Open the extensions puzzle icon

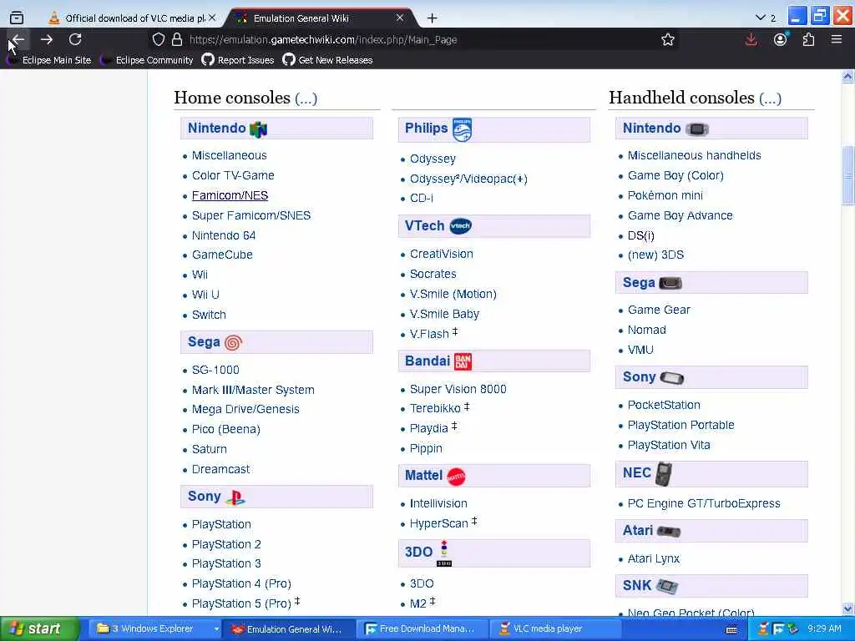(808, 39)
